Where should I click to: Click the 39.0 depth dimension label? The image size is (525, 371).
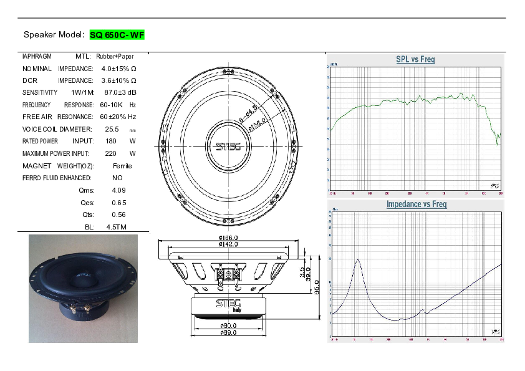coord(309,274)
